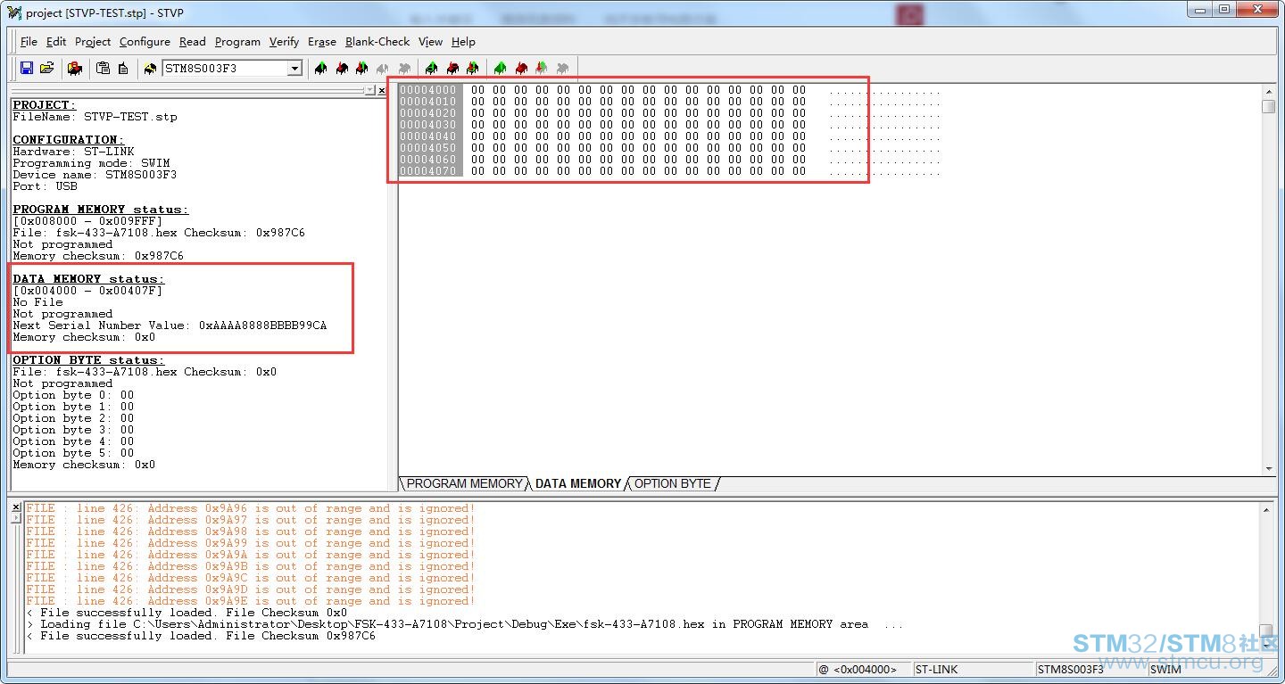1285x684 pixels.
Task: Open the Configure menu
Action: point(145,42)
